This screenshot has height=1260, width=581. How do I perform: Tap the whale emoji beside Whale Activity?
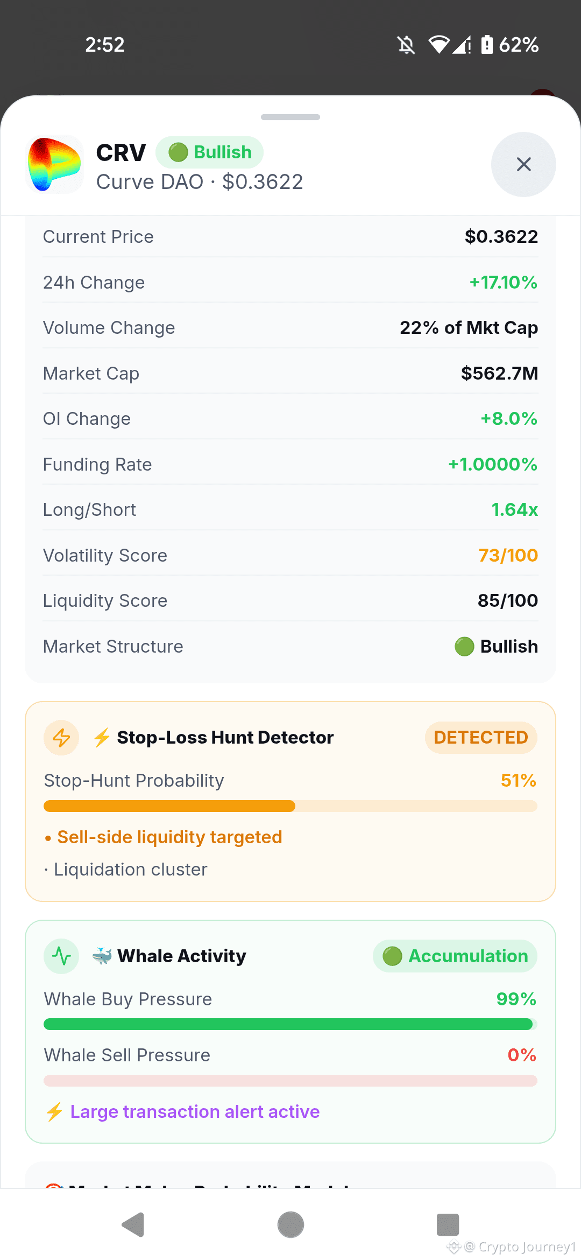click(102, 956)
